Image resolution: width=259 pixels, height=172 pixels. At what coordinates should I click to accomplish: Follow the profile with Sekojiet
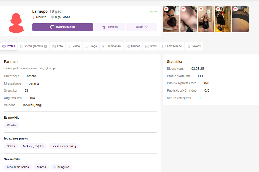pos(110,27)
